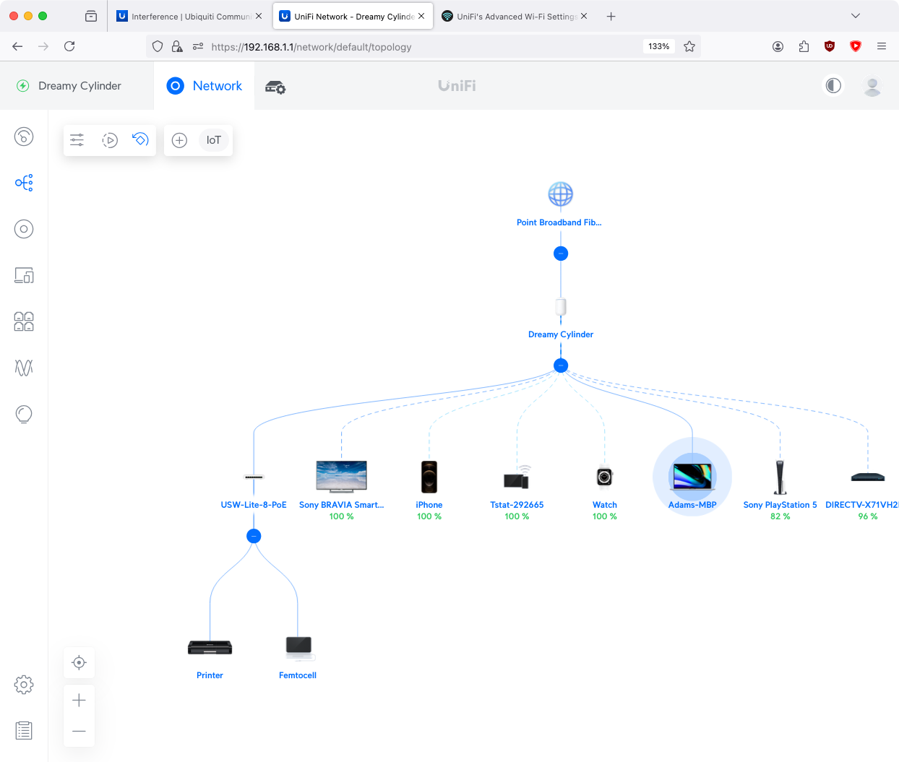
Task: Open the system logs list icon
Action: tap(24, 731)
